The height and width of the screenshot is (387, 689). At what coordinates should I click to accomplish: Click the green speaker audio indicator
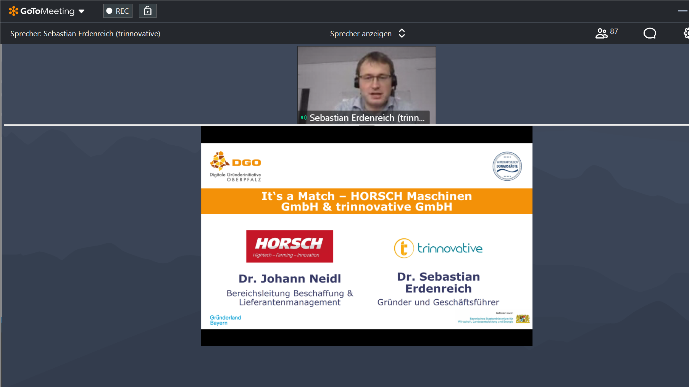[x=303, y=117]
